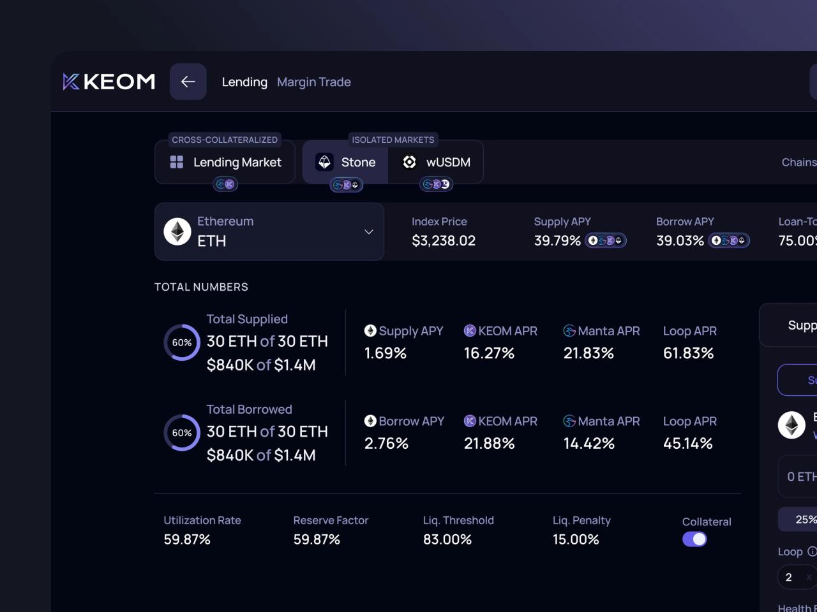Click the KEOM APR icon in borrow row
817x612 pixels.
click(x=470, y=421)
